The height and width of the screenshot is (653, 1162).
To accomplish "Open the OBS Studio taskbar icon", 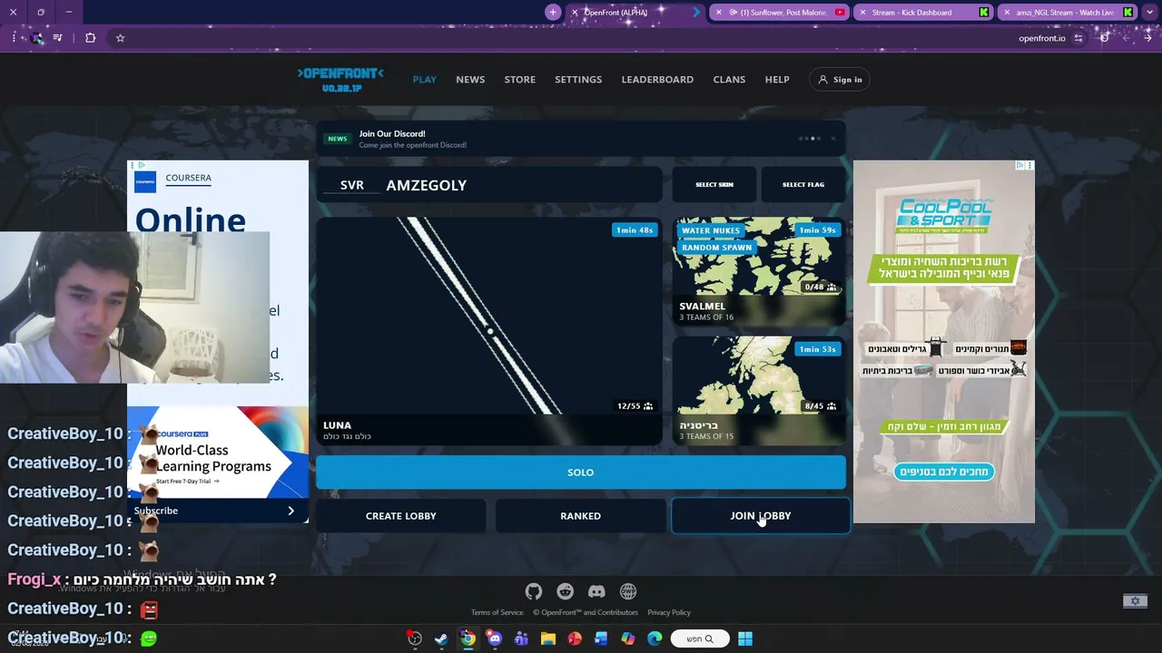I will (414, 638).
